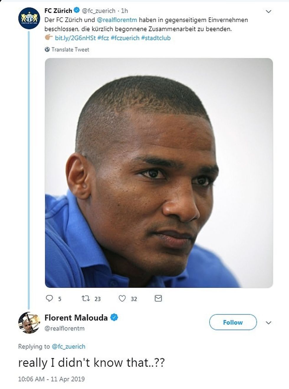
Task: Click the envelope direct message icon
Action: tap(158, 298)
